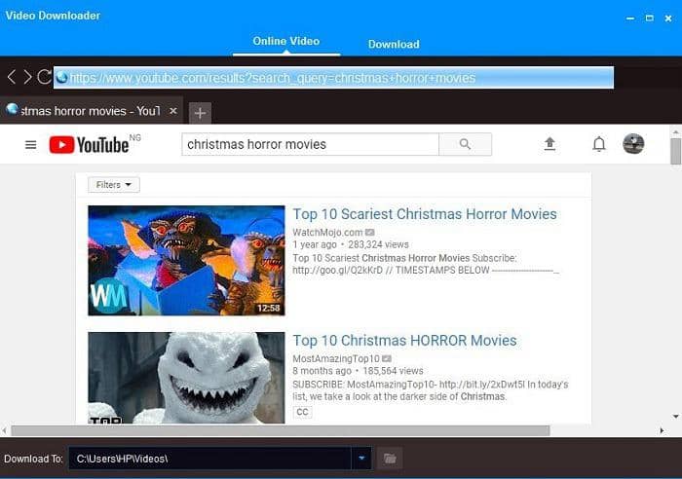Reload the page with the refresh icon
The image size is (682, 479).
pos(44,77)
